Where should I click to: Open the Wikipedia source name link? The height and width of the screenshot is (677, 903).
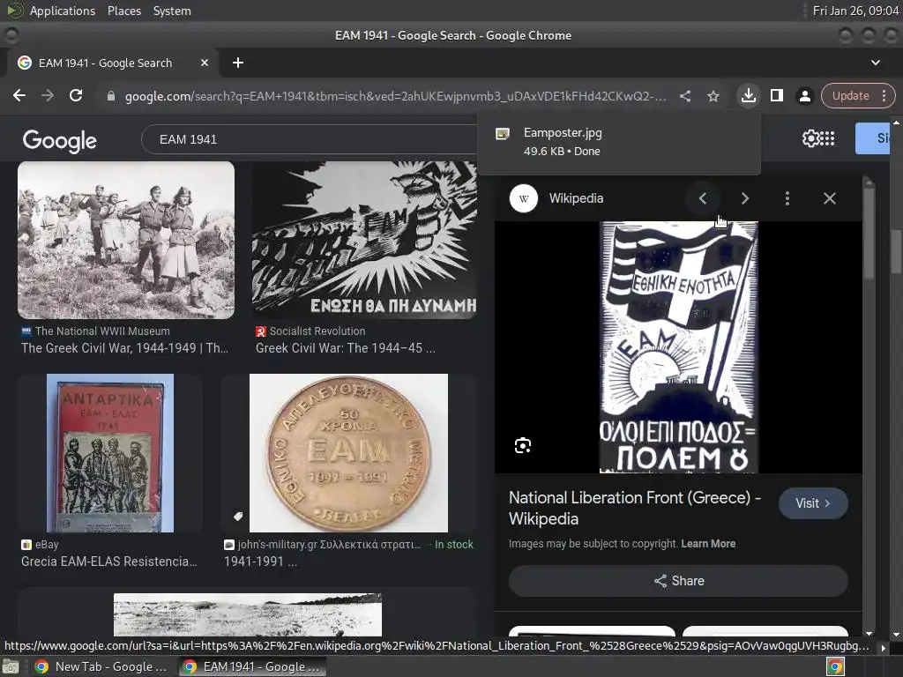(576, 198)
